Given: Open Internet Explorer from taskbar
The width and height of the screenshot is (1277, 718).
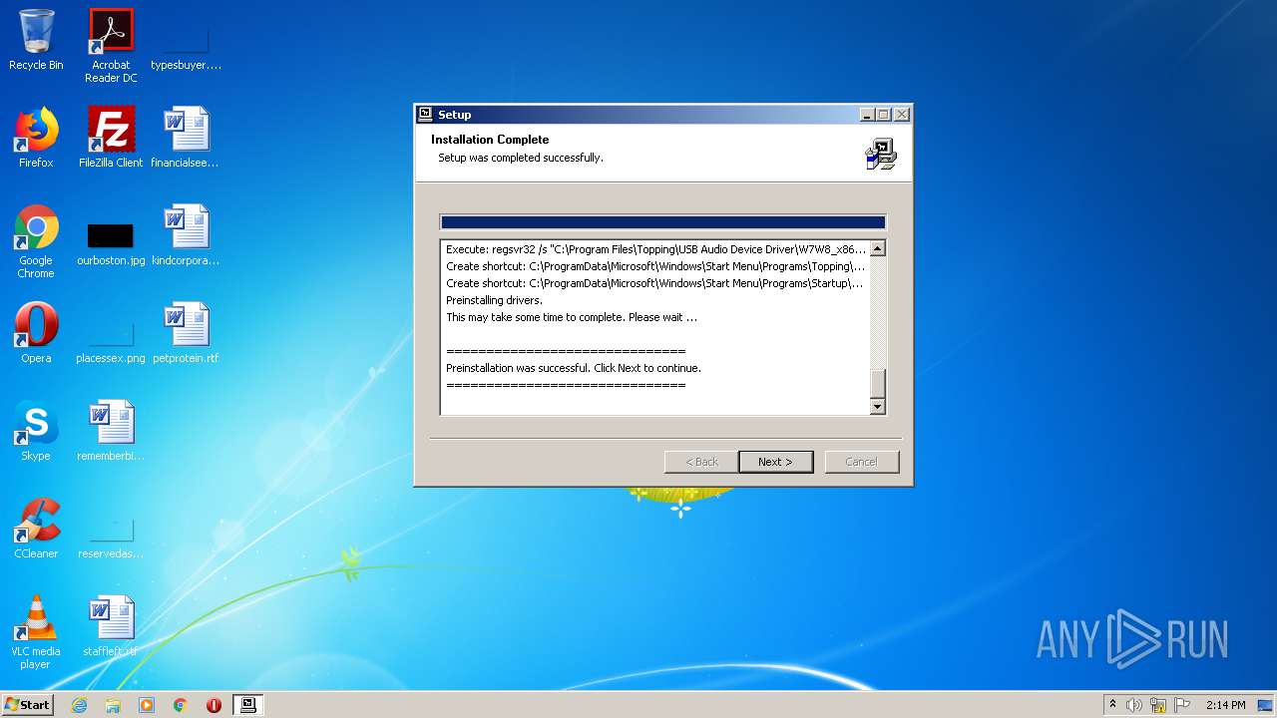Looking at the screenshot, I should 80,705.
